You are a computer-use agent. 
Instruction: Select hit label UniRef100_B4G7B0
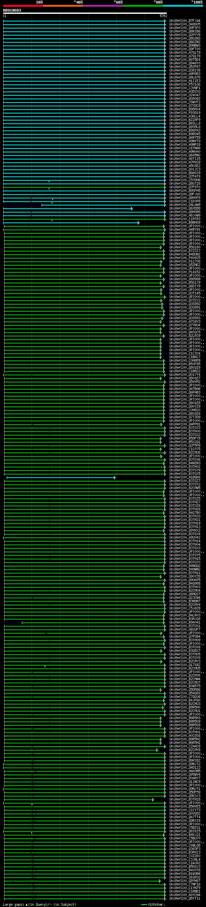(x=184, y=513)
